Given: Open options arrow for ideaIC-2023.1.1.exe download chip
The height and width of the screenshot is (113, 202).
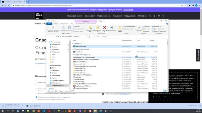Looking at the screenshot, I should pos(47,106).
